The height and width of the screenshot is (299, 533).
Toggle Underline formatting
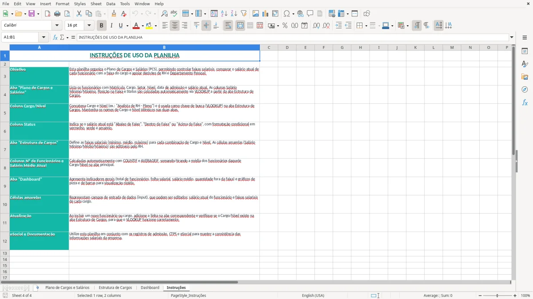(121, 26)
